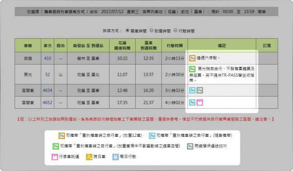This screenshot has width=293, height=171.
Task: Select sort by 到達時間 radio button
Action: pos(151,30)
